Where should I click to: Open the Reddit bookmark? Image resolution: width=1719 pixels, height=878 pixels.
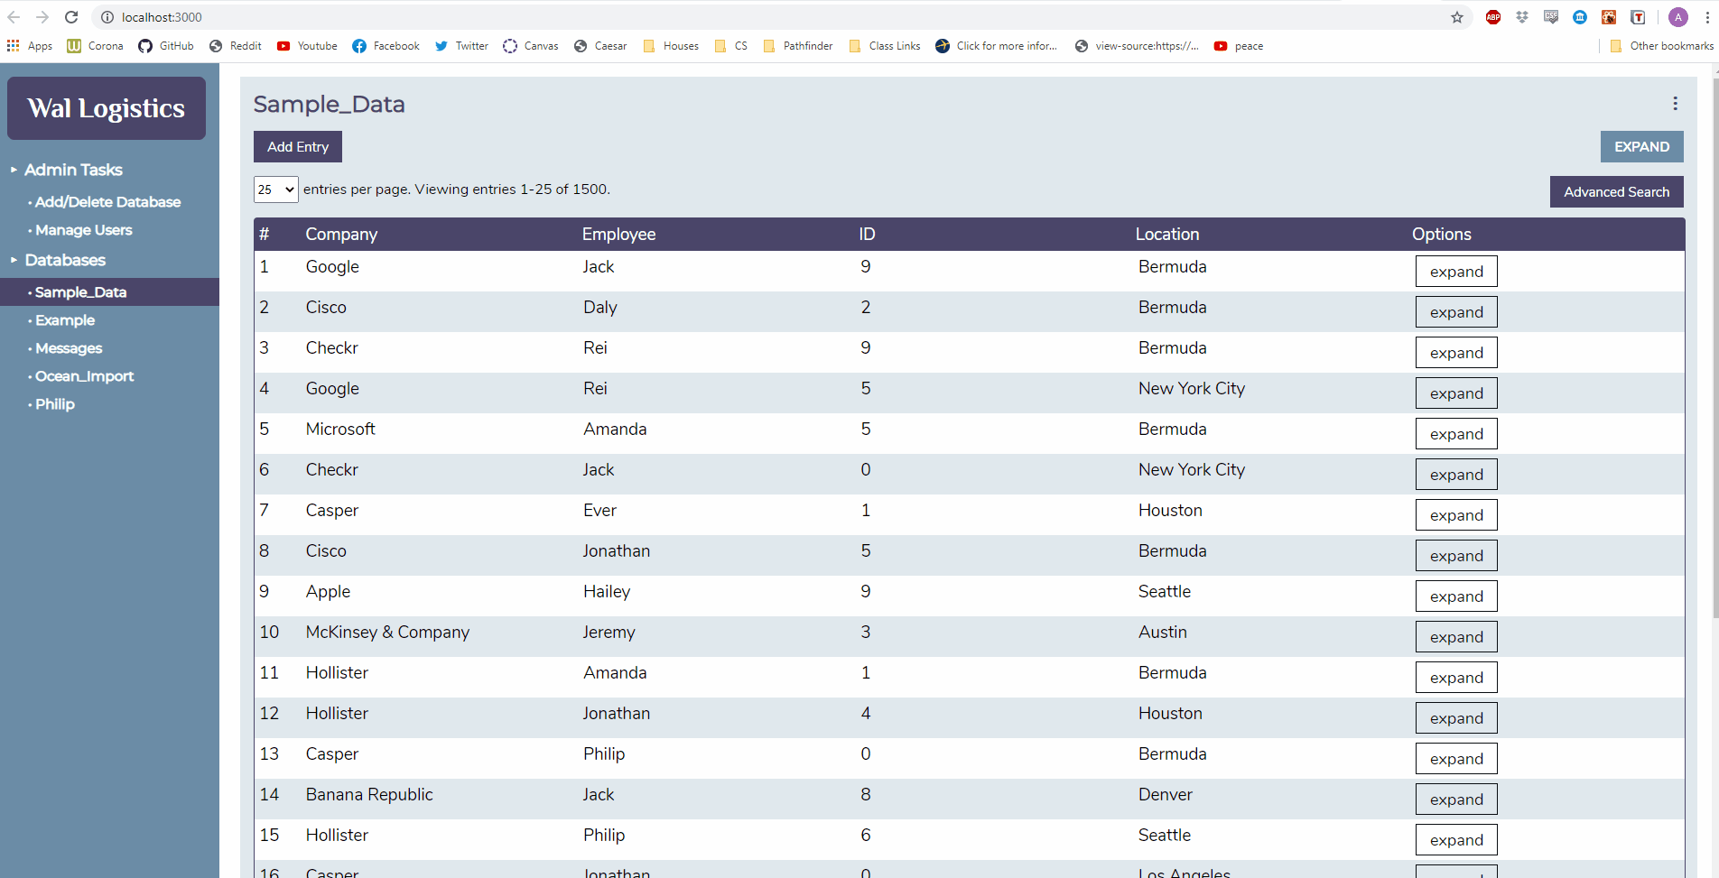235,46
